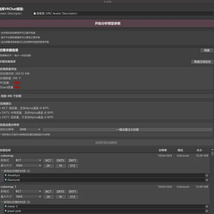Image resolution: width=214 pixels, height=214 pixels.
Task: Click the 大小 column header
Action: (x=199, y=150)
